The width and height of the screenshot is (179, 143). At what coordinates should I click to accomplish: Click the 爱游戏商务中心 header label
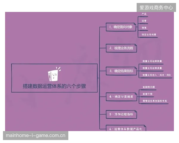point(156,7)
